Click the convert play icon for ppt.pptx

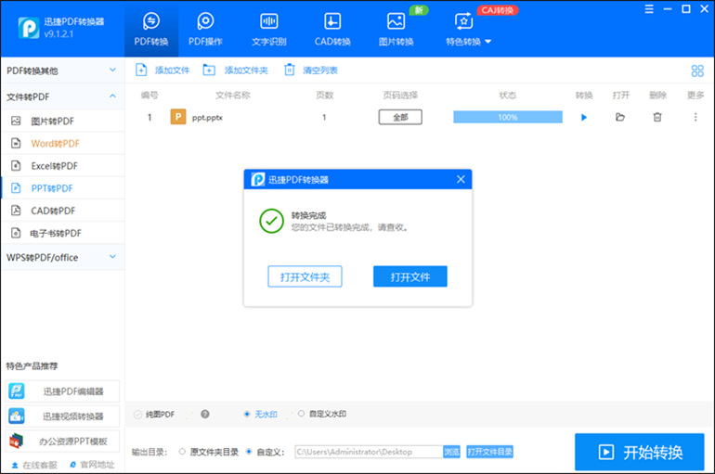click(x=584, y=118)
